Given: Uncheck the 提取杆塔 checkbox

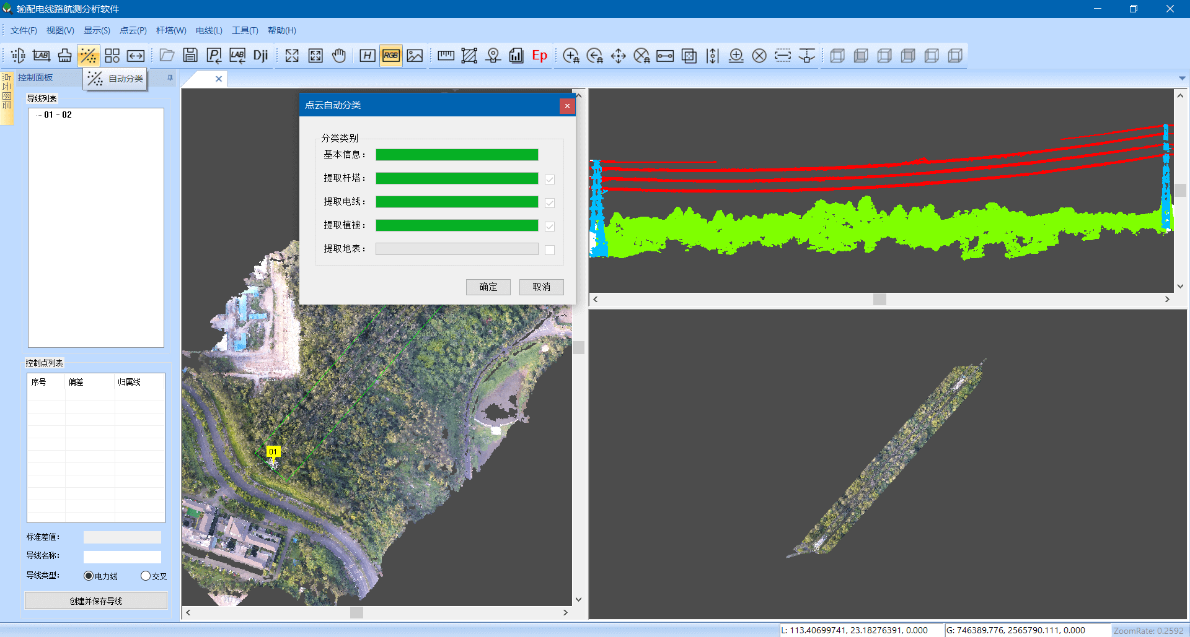Looking at the screenshot, I should click(x=549, y=179).
